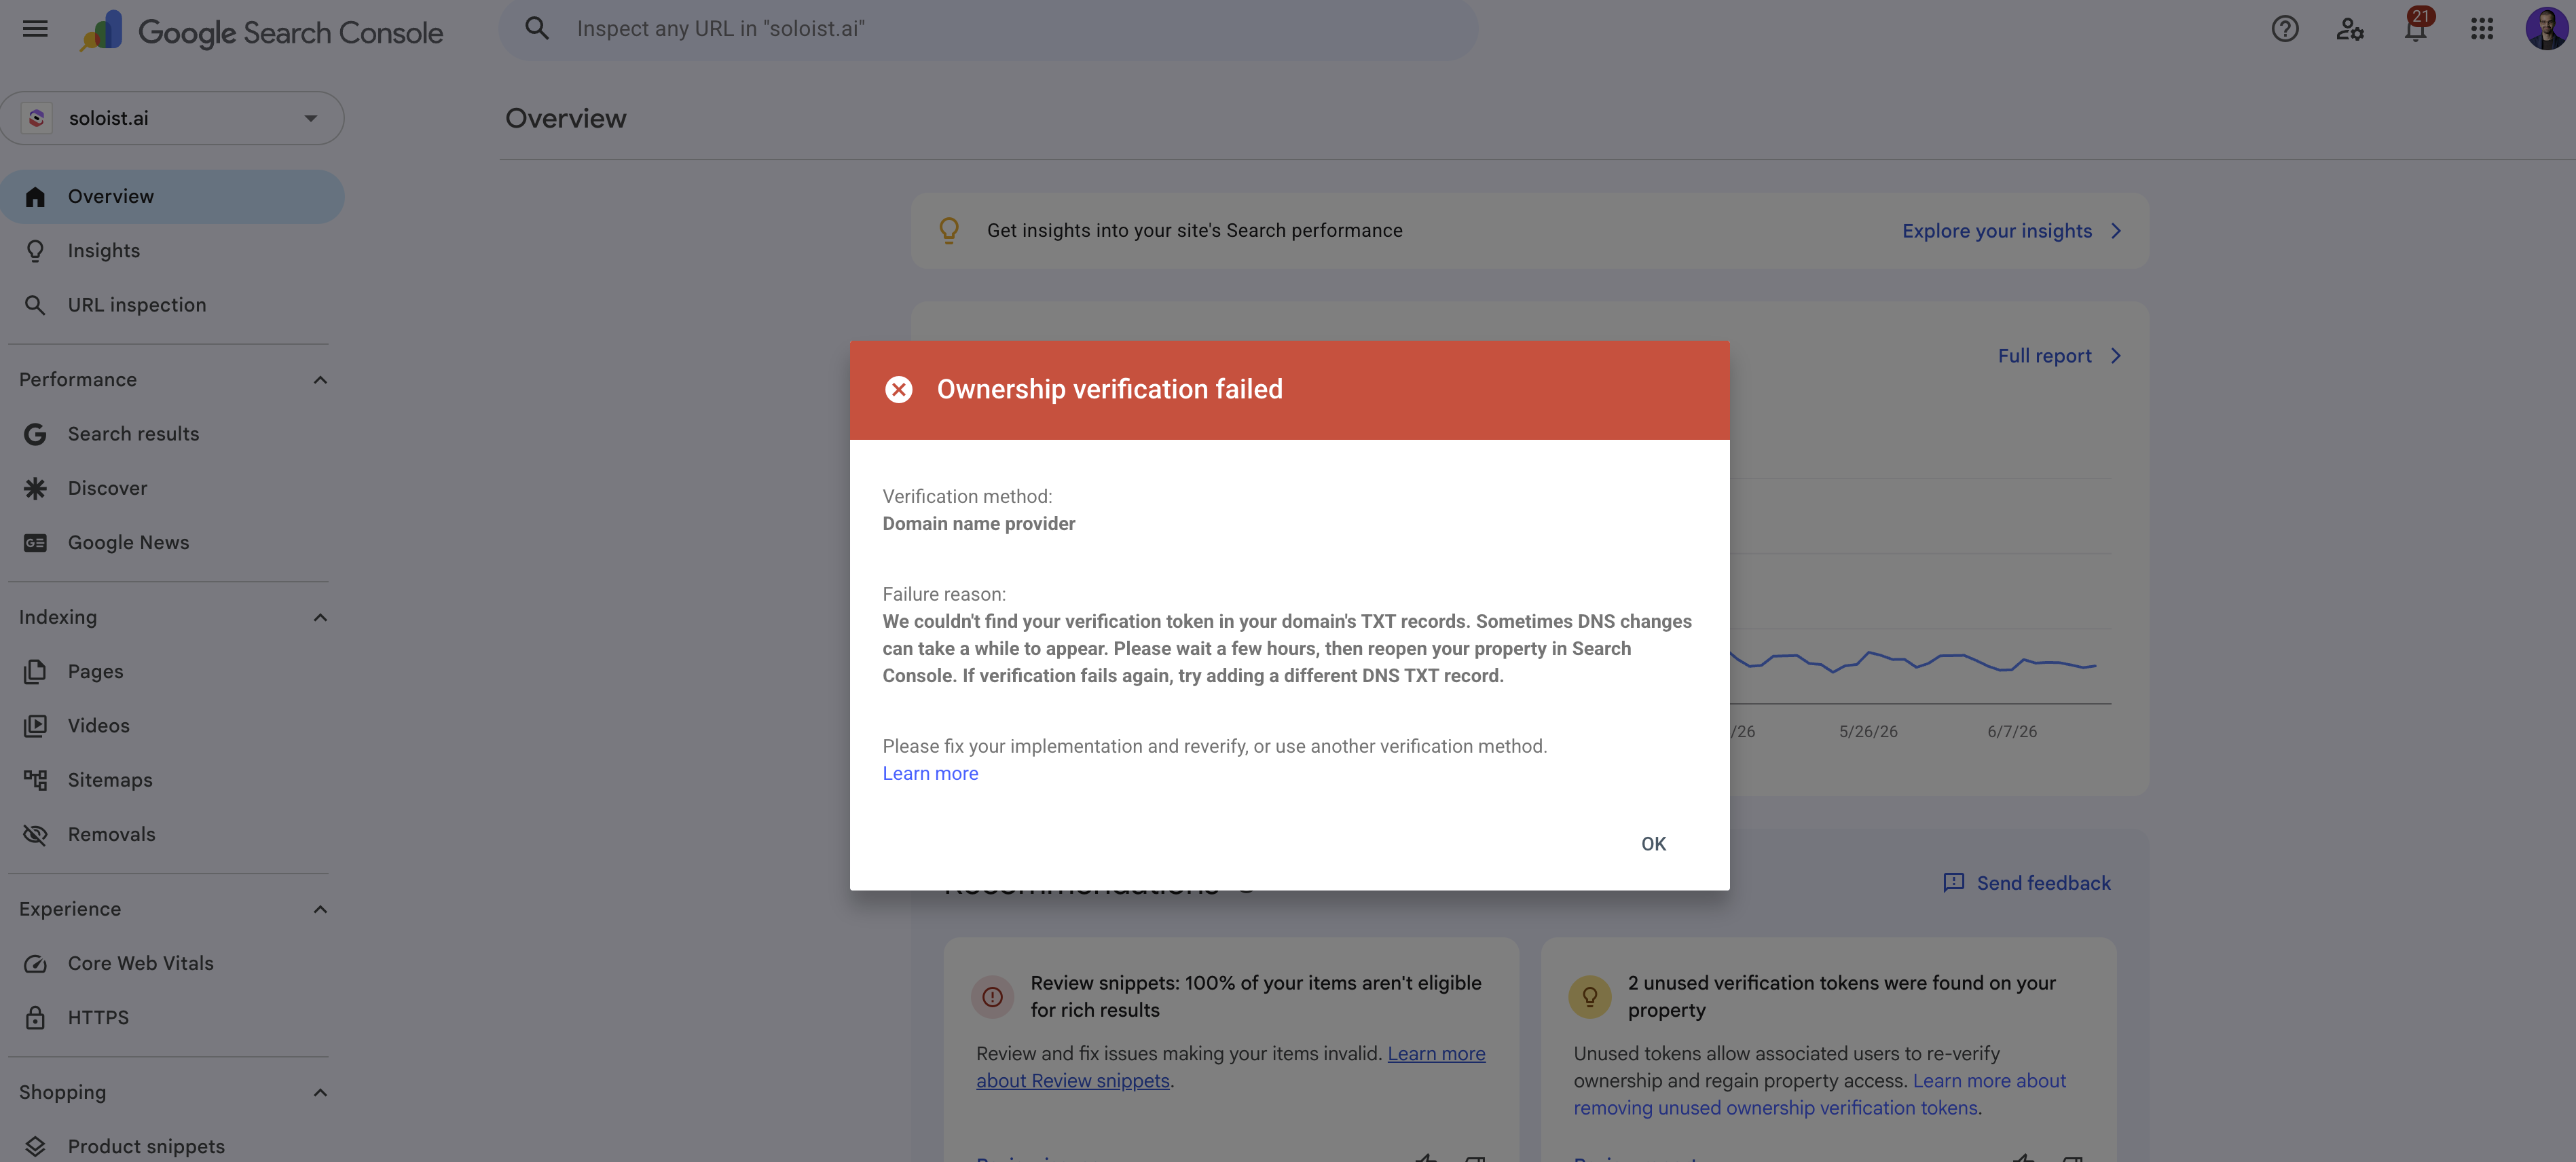The width and height of the screenshot is (2576, 1162).
Task: Open Removals in the sidebar
Action: pyautogui.click(x=111, y=834)
